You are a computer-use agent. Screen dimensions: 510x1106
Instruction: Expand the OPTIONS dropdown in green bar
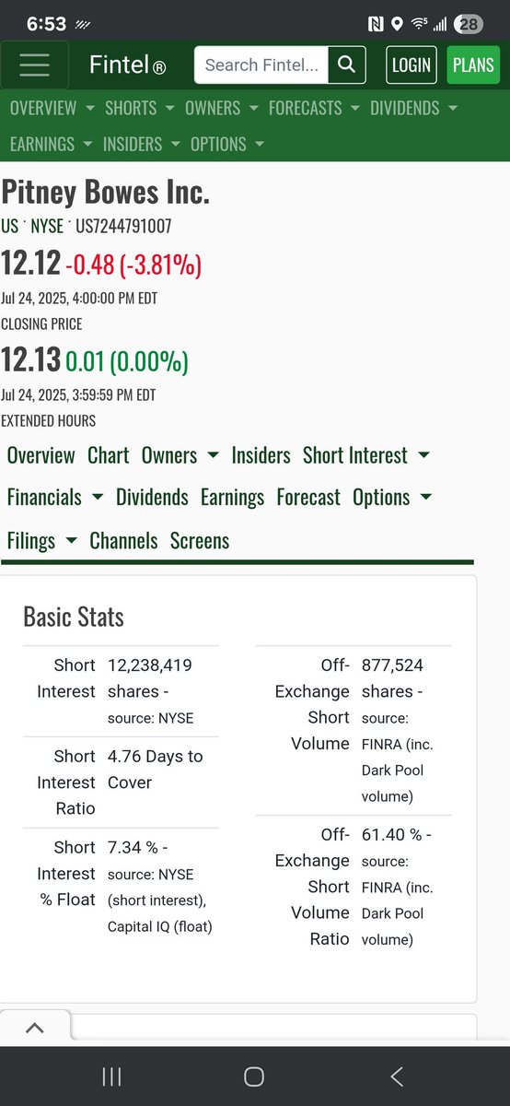tap(227, 144)
